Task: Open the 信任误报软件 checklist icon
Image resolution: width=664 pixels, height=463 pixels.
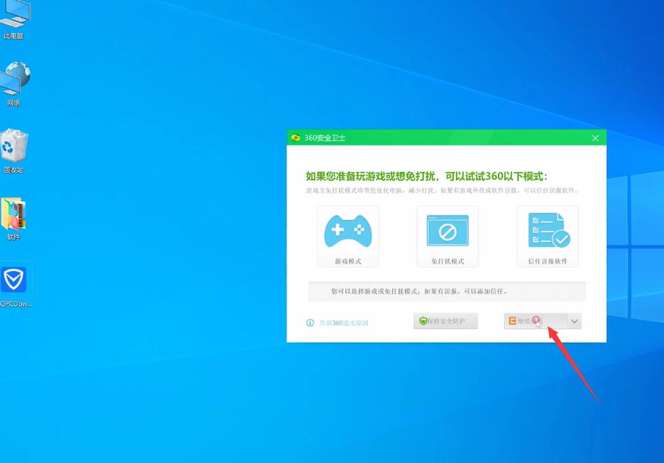Action: pos(549,231)
